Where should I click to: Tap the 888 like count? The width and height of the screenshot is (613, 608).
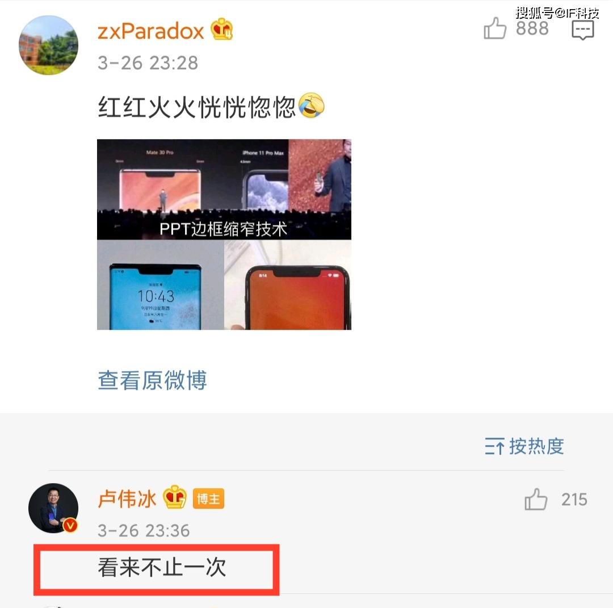(x=532, y=28)
